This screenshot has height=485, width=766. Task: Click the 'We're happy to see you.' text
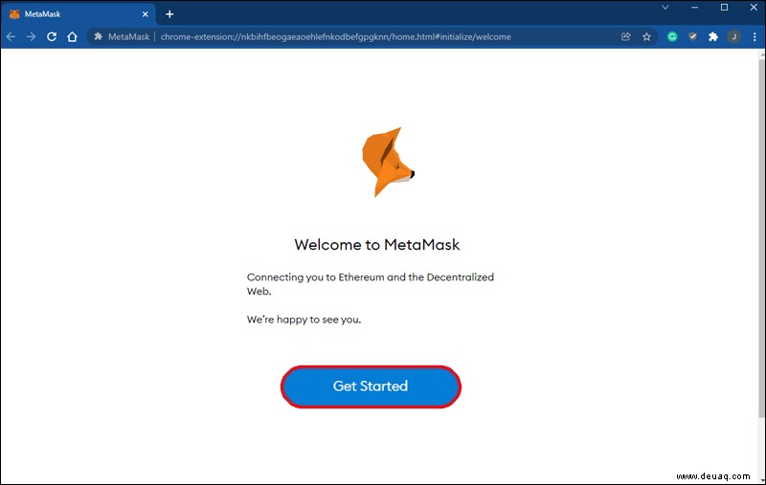click(304, 320)
